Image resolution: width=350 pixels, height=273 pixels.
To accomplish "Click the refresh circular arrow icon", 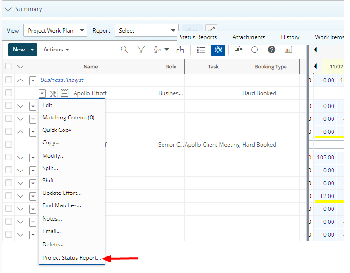I will click(x=255, y=50).
